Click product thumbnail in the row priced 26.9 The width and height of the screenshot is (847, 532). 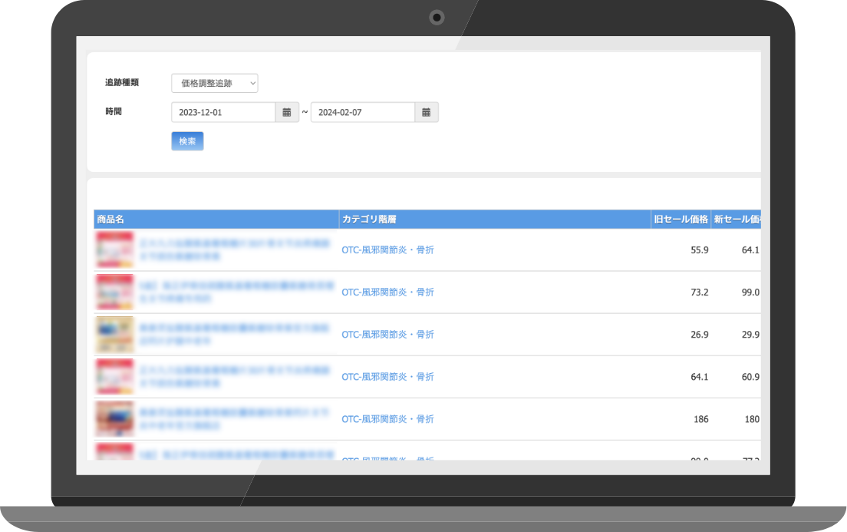coord(114,334)
